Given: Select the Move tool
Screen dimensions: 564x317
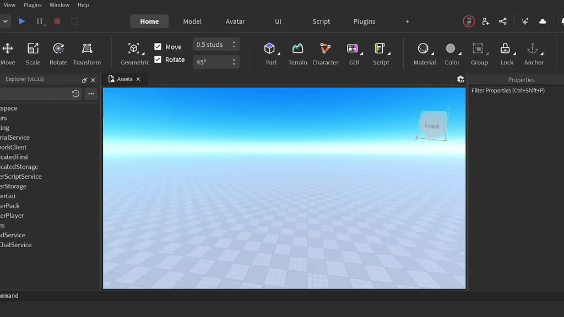Looking at the screenshot, I should point(7,52).
